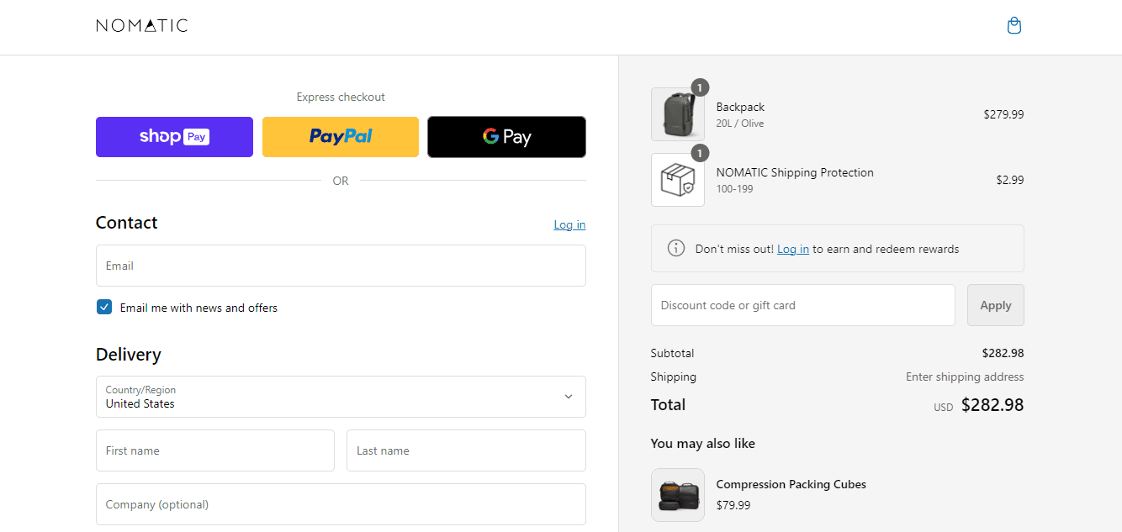Pay with Shop Pay
The width and height of the screenshot is (1122, 532).
(x=174, y=137)
